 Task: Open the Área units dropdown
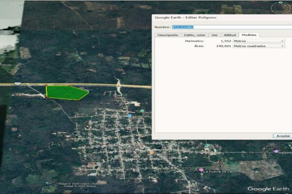tap(258, 46)
